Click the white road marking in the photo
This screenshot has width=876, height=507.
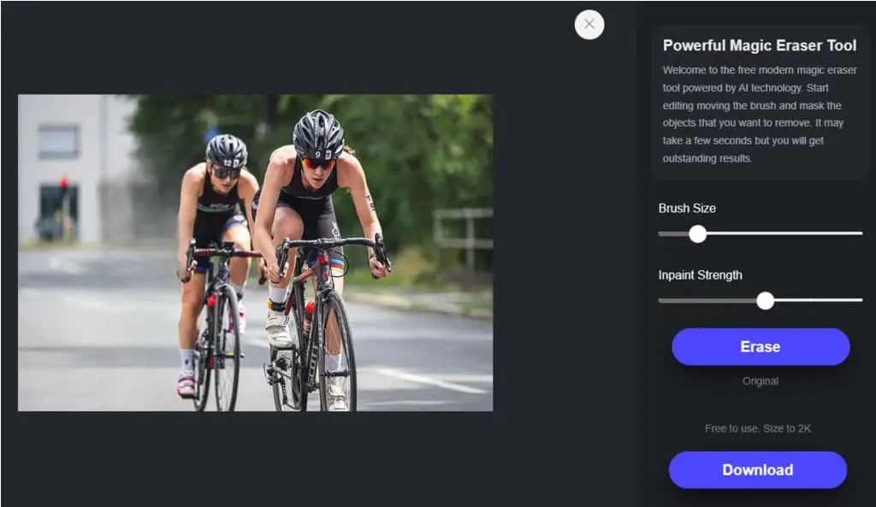tap(431, 380)
